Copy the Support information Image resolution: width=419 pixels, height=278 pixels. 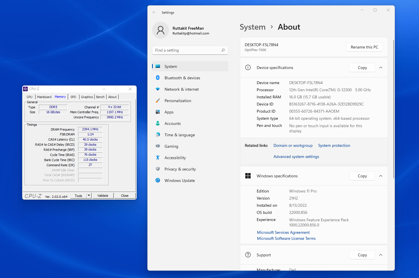(x=362, y=255)
